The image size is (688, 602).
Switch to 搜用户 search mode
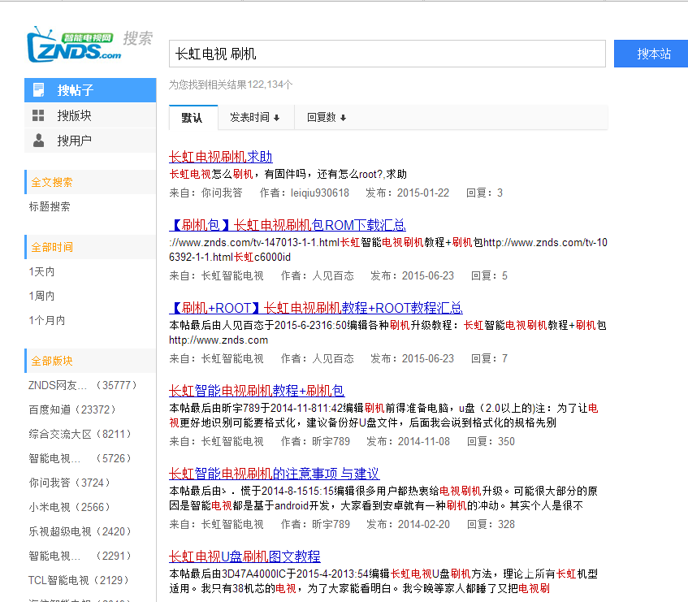[x=90, y=141]
